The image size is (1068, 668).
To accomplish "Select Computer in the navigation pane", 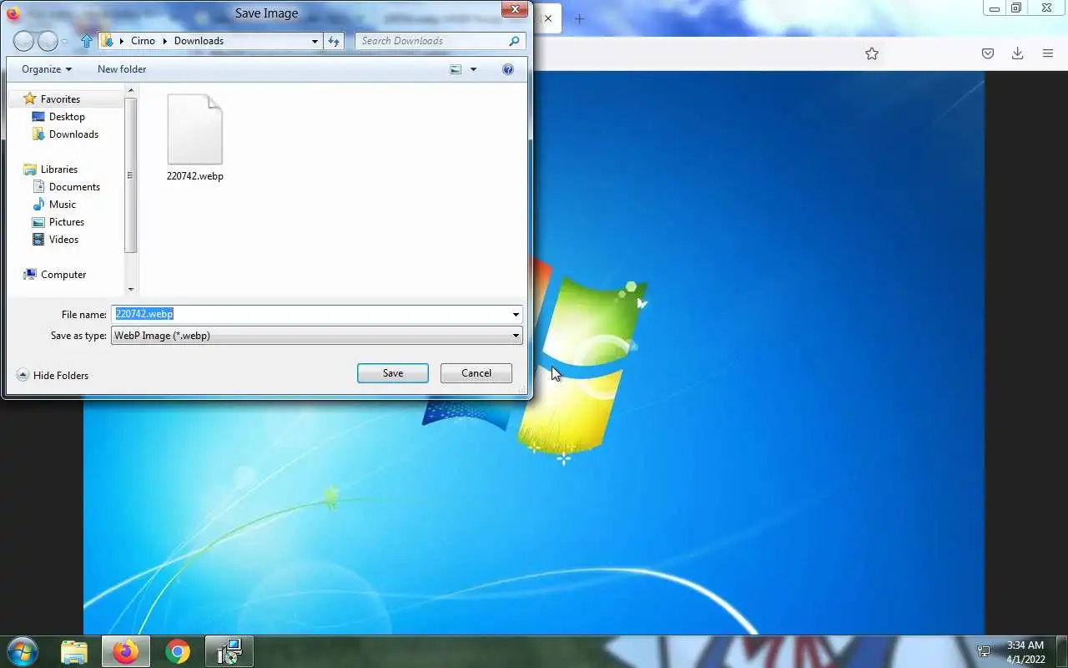I will (x=63, y=275).
